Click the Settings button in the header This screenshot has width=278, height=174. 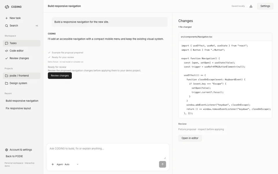point(265,6)
